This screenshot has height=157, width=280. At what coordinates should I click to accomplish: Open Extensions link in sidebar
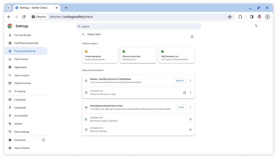point(26,140)
